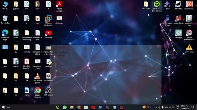The image size is (197, 110).
Task: Open the youtube Python script file
Action: click(x=48, y=63)
